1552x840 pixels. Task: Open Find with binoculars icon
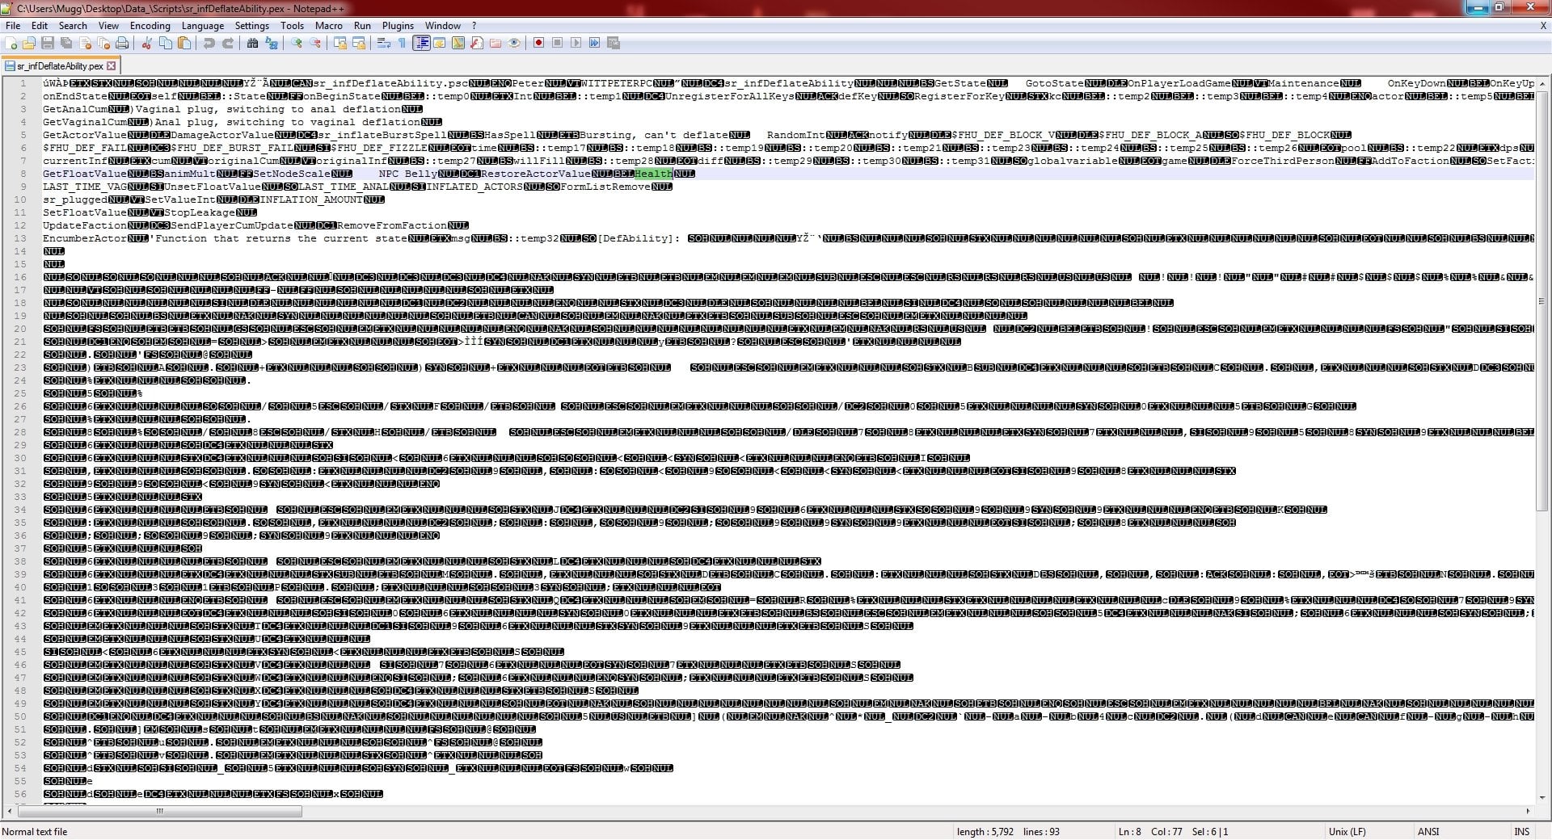pos(253,43)
